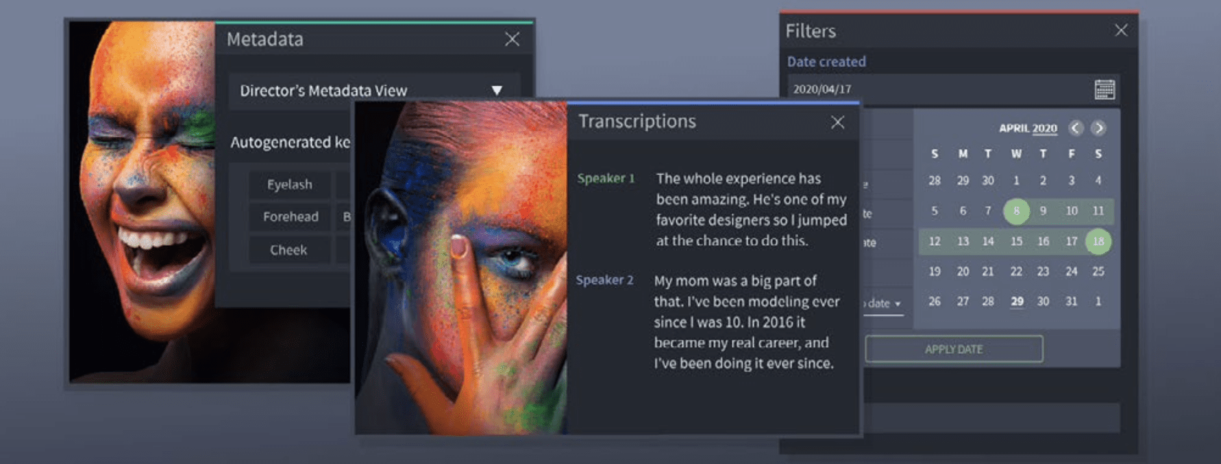Select April 18 on calendar
The height and width of the screenshot is (464, 1221).
pyautogui.click(x=1098, y=241)
